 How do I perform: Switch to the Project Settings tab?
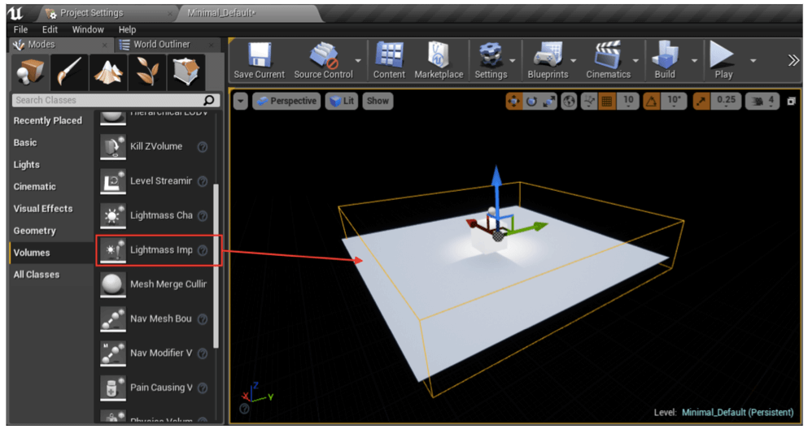point(91,14)
